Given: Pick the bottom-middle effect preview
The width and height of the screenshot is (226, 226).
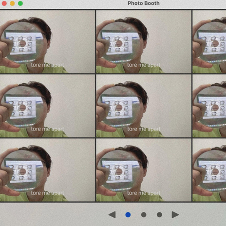Looking at the screenshot, I should click(x=144, y=170).
